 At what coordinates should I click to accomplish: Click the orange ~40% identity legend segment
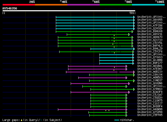tap(51, 5)
